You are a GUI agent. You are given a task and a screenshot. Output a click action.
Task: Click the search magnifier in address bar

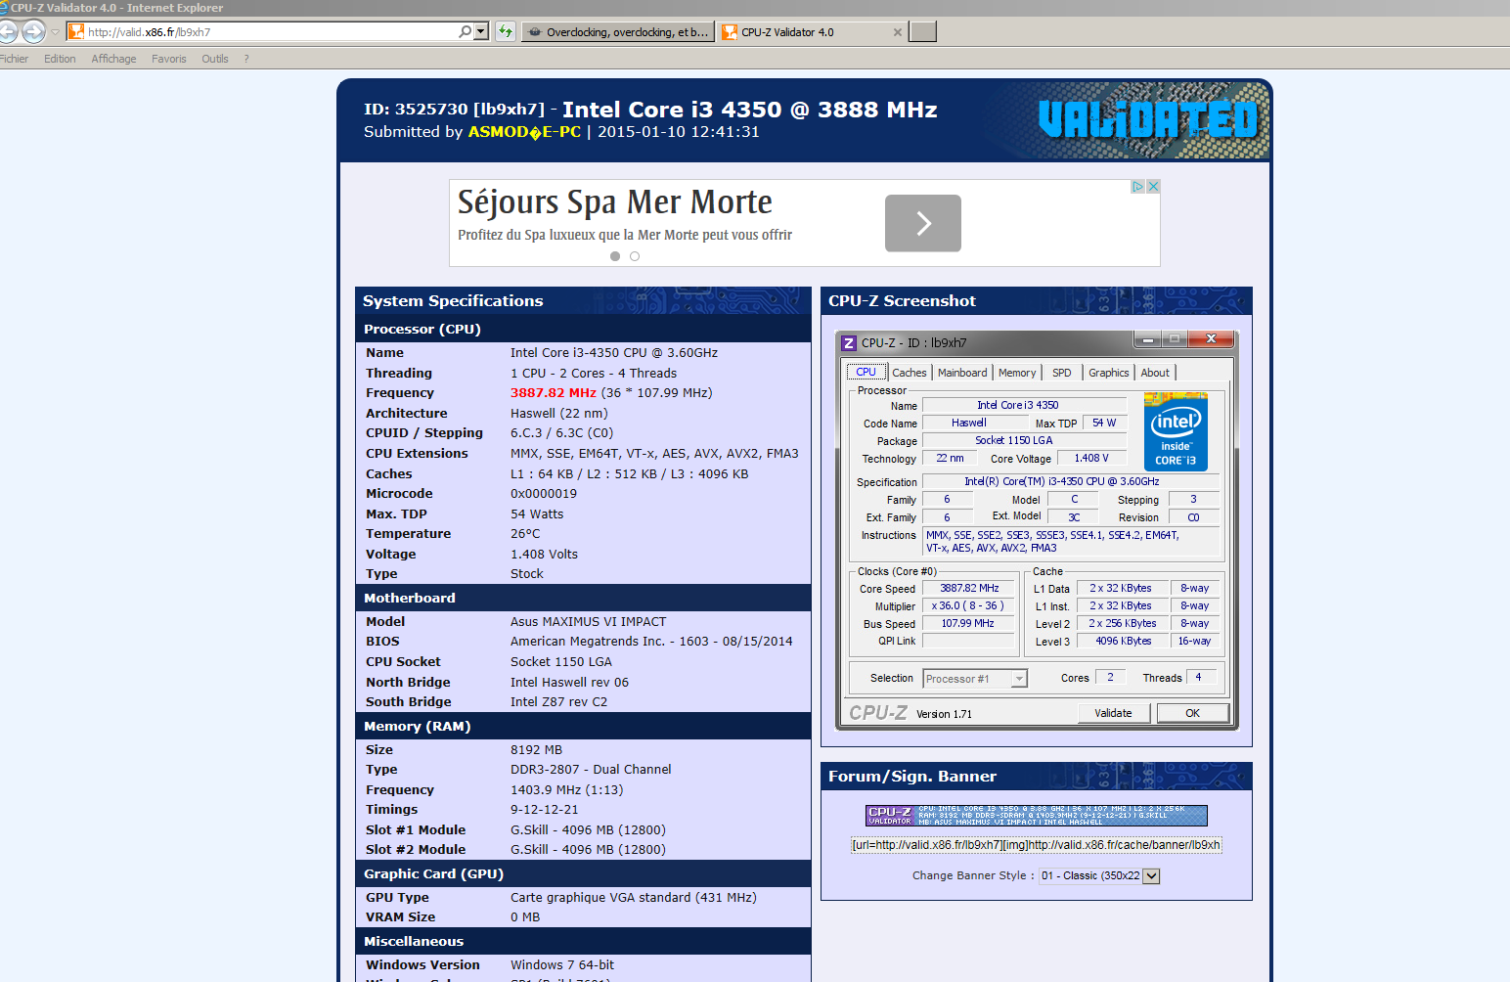point(466,31)
